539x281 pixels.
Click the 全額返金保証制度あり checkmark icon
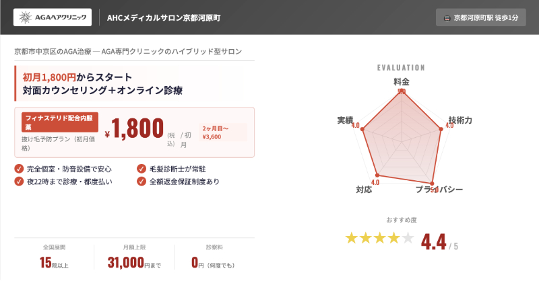click(x=141, y=182)
